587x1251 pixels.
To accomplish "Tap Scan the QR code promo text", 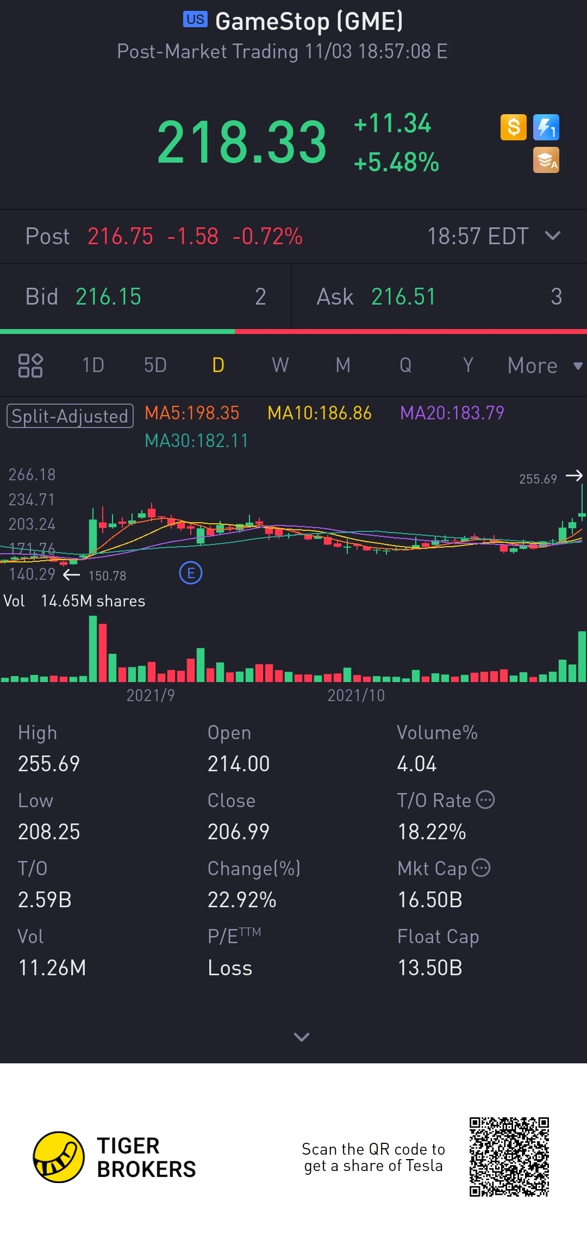I will point(373,1157).
